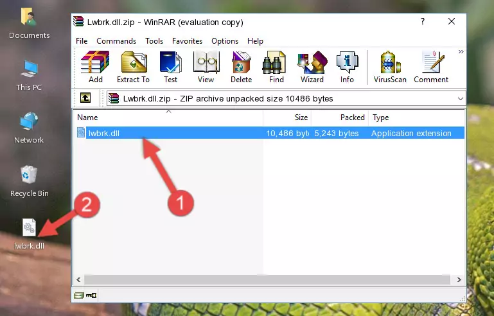The height and width of the screenshot is (316, 494).
Task: Click the horizontal scrollbar track
Action: [267, 279]
